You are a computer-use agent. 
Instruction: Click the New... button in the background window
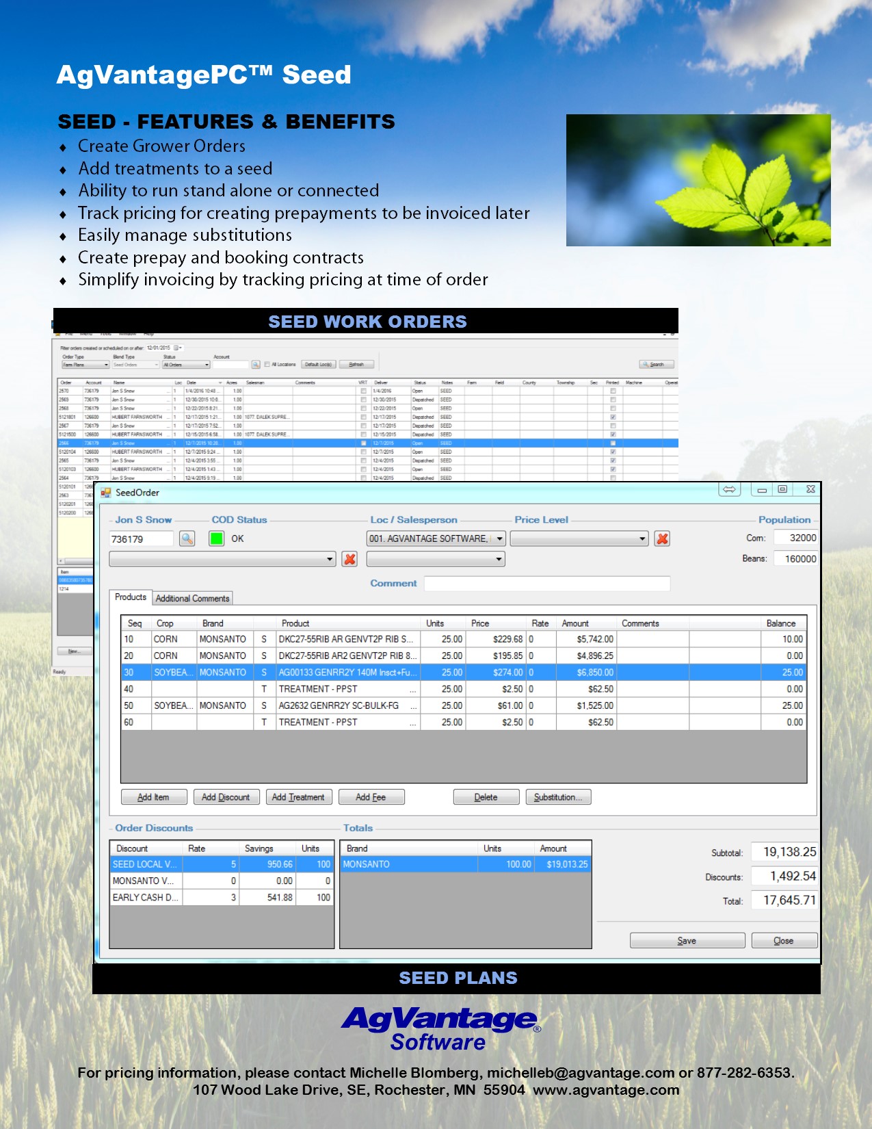click(74, 651)
